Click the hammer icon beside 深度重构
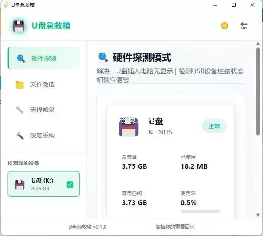 click(20, 136)
